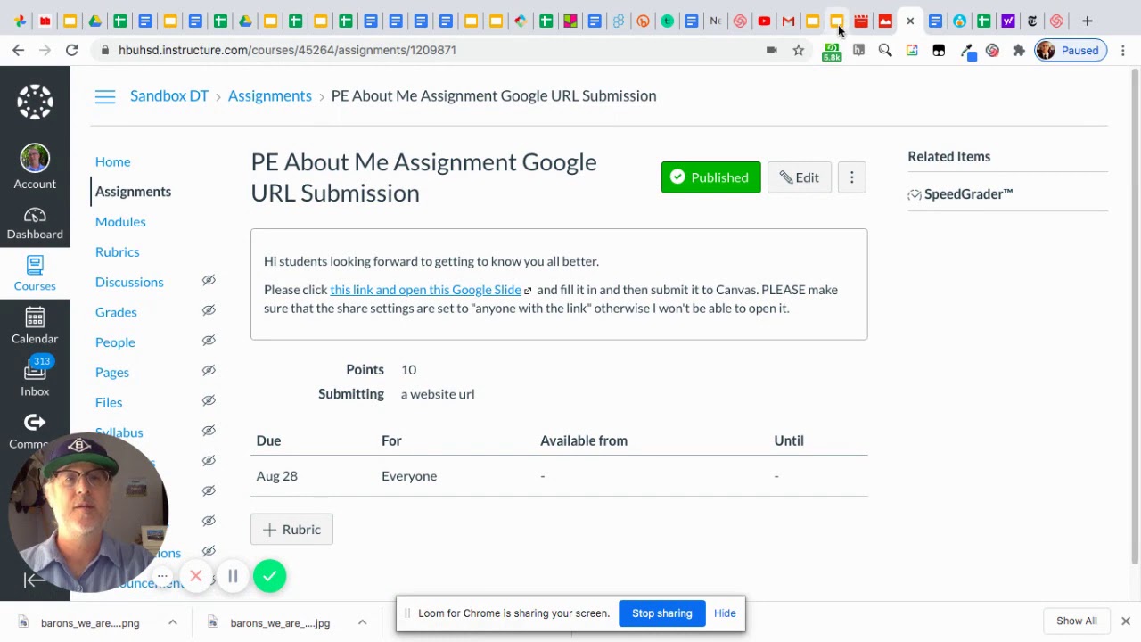The width and height of the screenshot is (1141, 642).
Task: Open the Canvas Account menu
Action: pos(35,167)
